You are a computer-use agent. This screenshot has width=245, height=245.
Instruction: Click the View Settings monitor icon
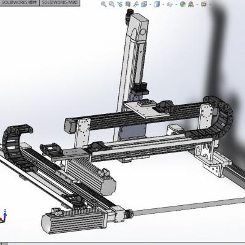(x=203, y=4)
